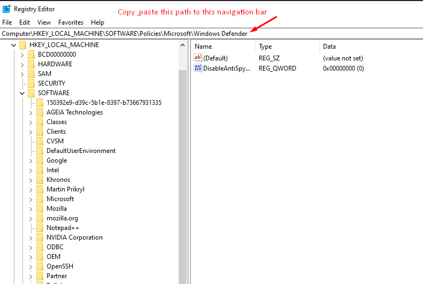Select the Mozilla key in tree
The height and width of the screenshot is (284, 423).
[56, 209]
